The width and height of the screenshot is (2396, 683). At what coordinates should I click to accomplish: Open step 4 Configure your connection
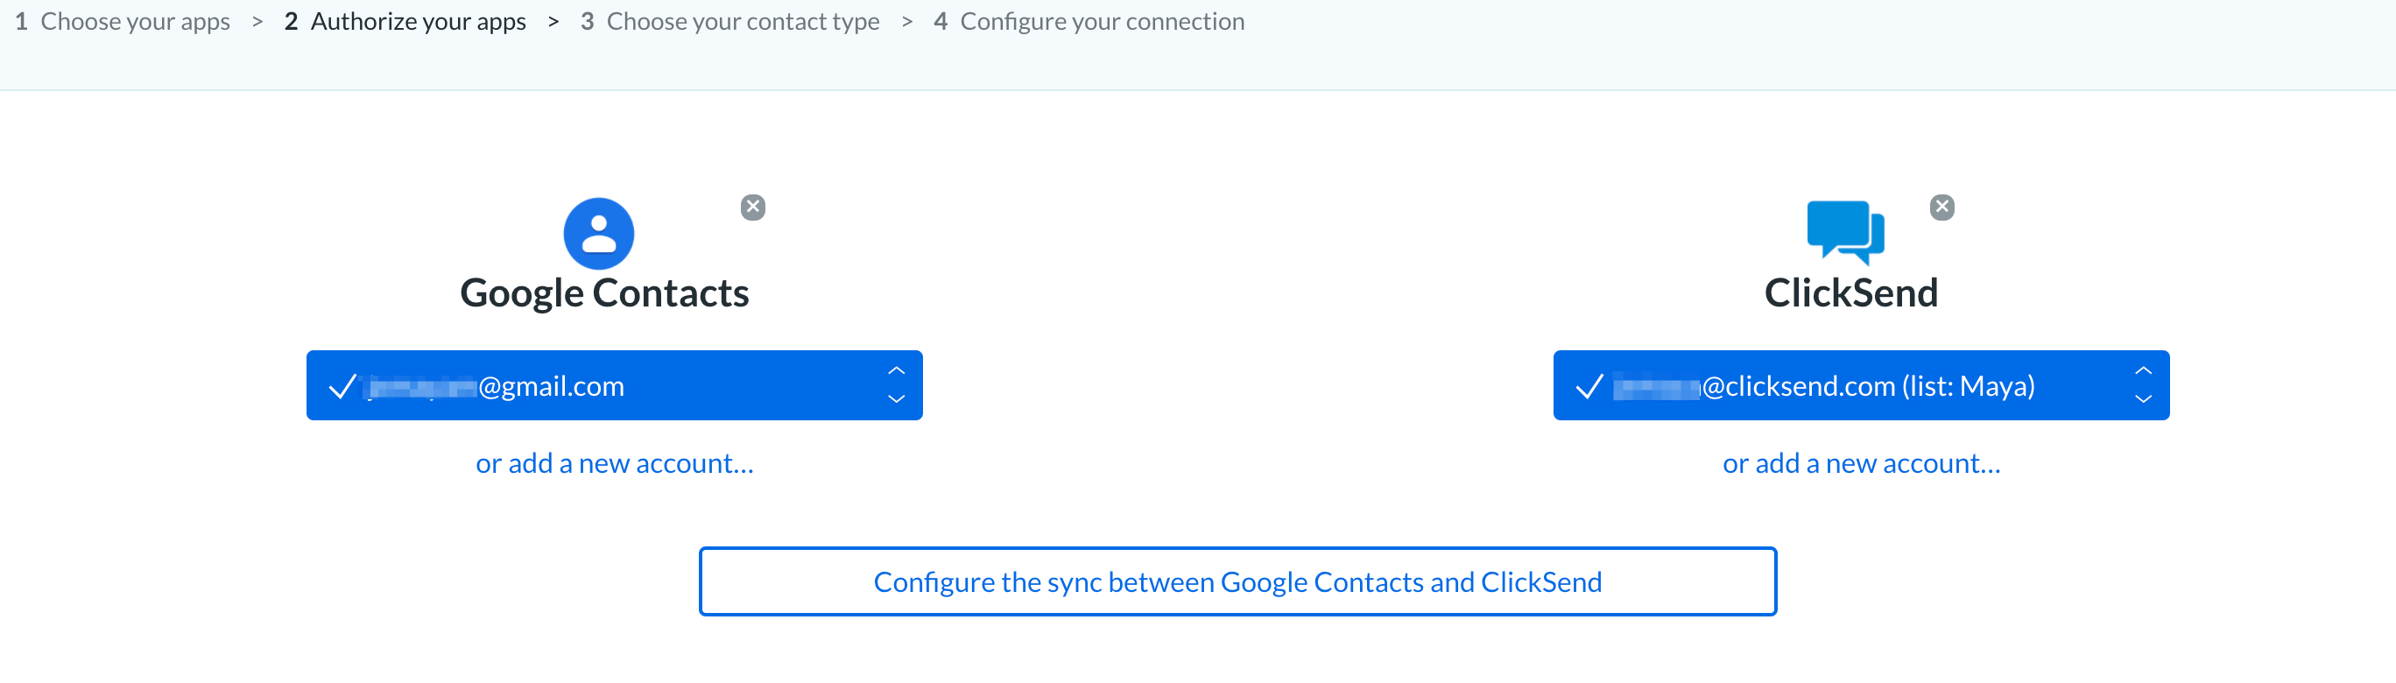pos(1089,21)
